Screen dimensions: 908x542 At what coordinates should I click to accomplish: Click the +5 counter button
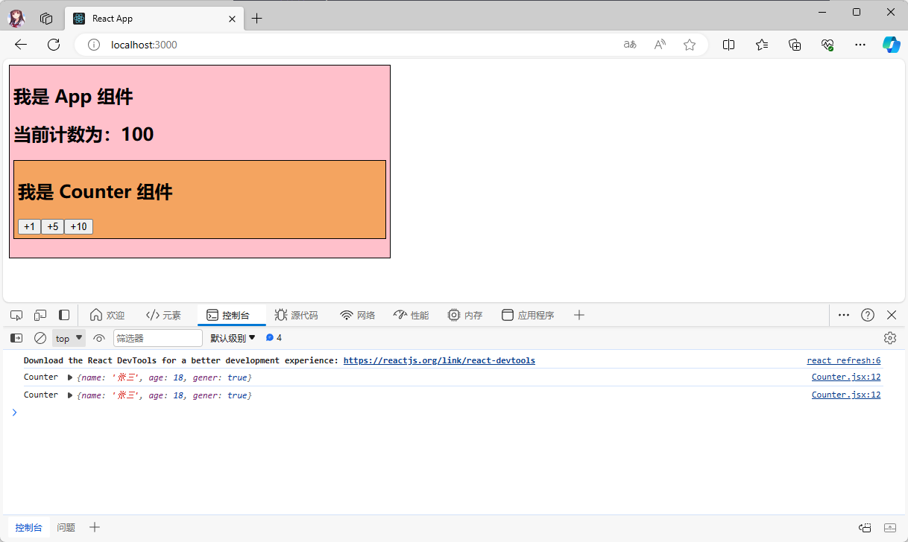click(x=52, y=226)
